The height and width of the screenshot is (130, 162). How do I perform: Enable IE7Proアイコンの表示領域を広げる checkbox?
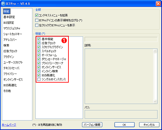pyautogui.click(x=37, y=20)
